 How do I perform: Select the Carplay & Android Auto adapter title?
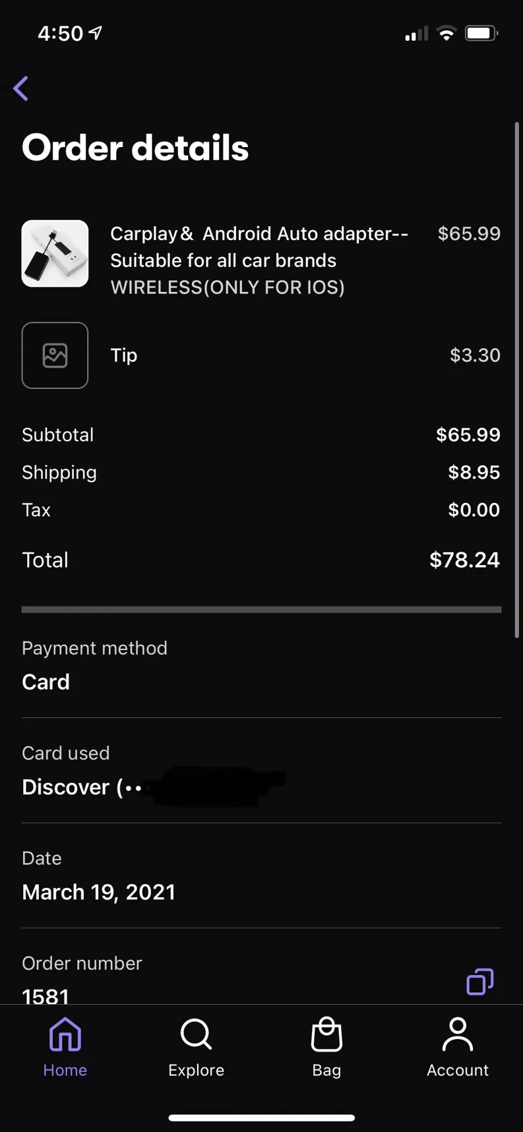pyautogui.click(x=259, y=247)
